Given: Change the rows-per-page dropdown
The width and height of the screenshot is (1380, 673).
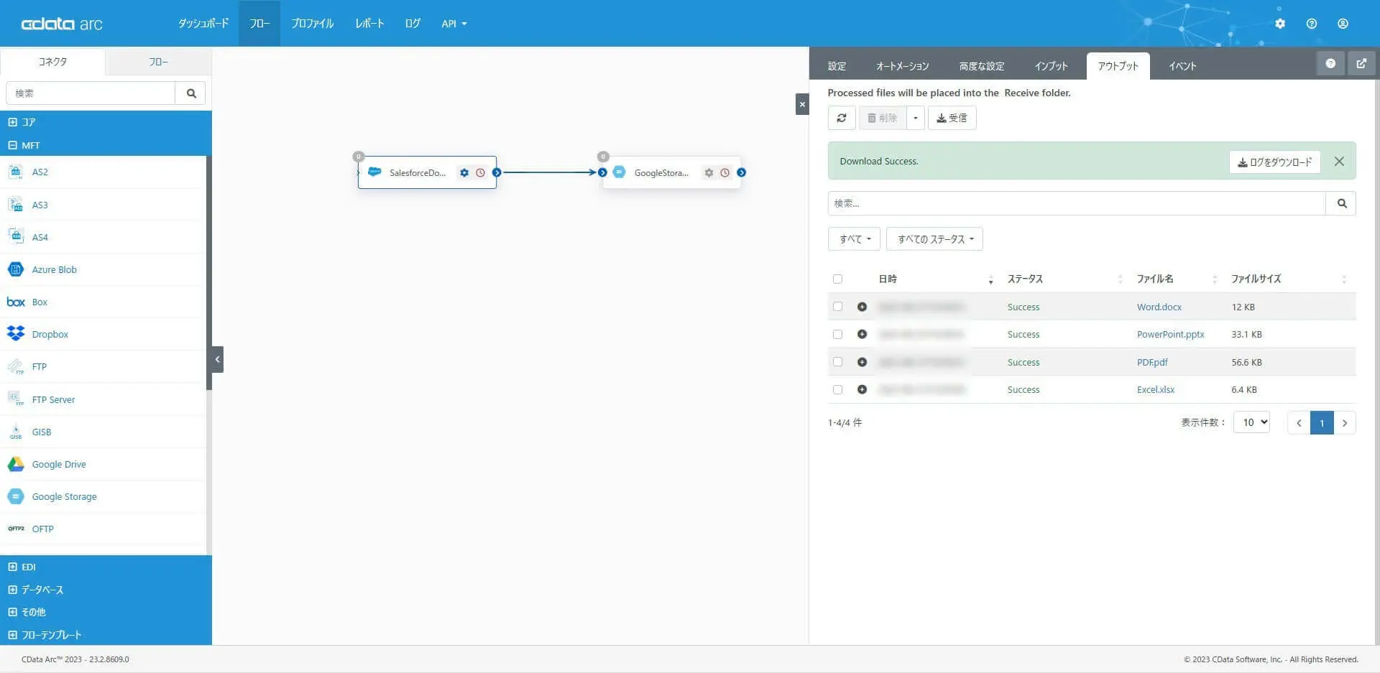Looking at the screenshot, I should 1251,422.
